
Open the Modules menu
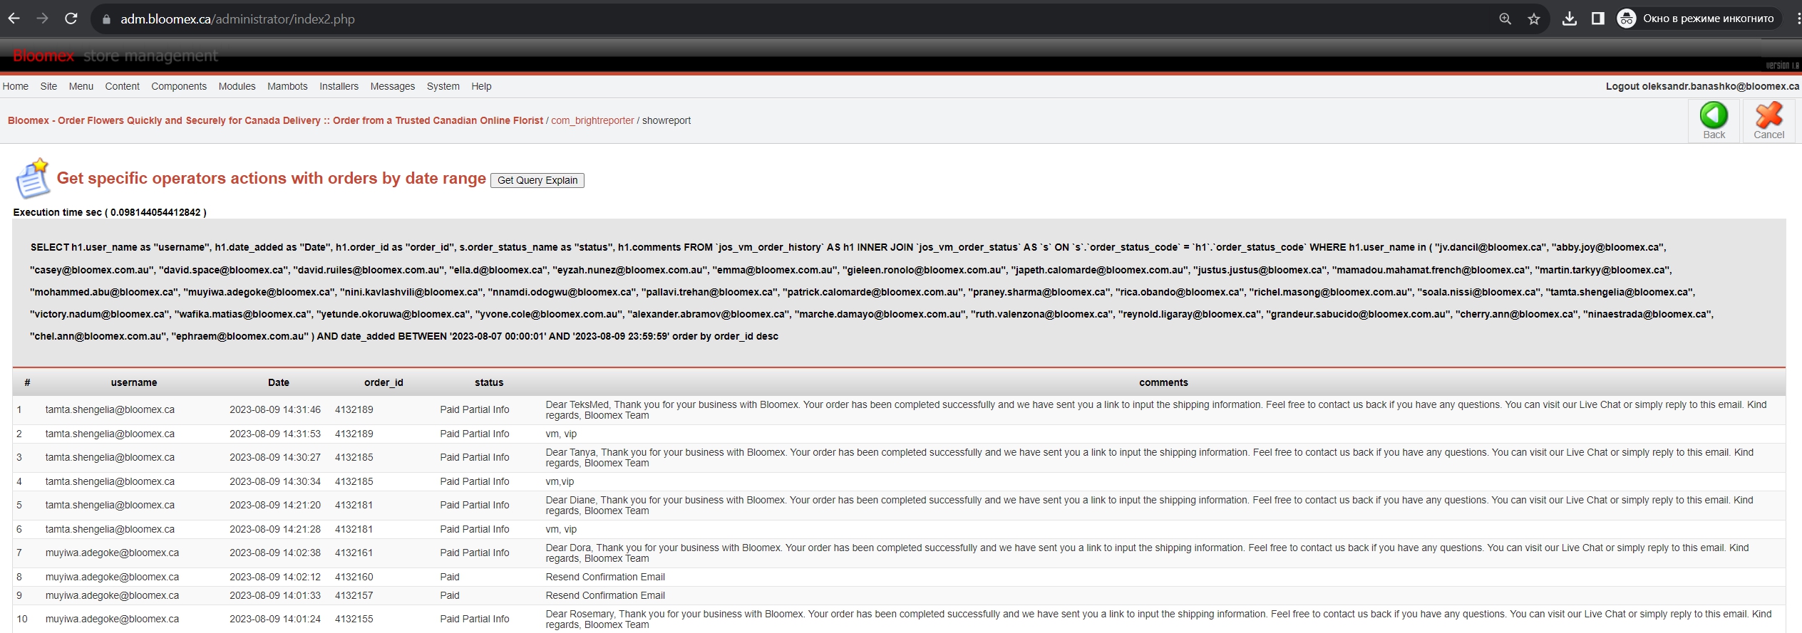[x=237, y=86]
